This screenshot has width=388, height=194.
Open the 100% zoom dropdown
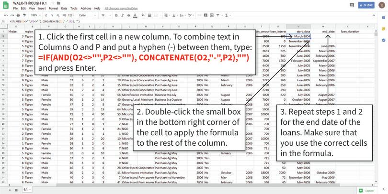coord(36,15)
